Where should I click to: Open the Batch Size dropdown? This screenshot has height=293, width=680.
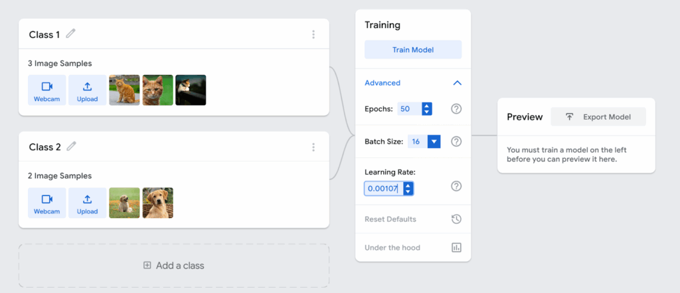click(x=434, y=142)
